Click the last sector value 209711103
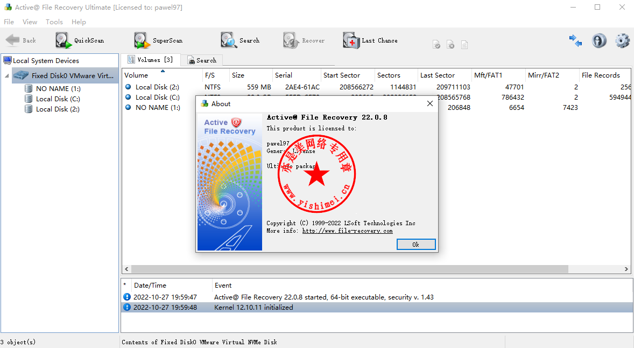 [x=453, y=87]
